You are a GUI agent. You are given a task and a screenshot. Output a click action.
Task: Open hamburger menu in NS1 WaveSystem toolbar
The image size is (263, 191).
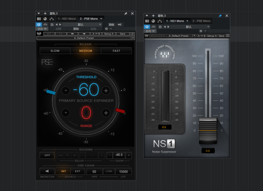pyautogui.click(x=228, y=36)
